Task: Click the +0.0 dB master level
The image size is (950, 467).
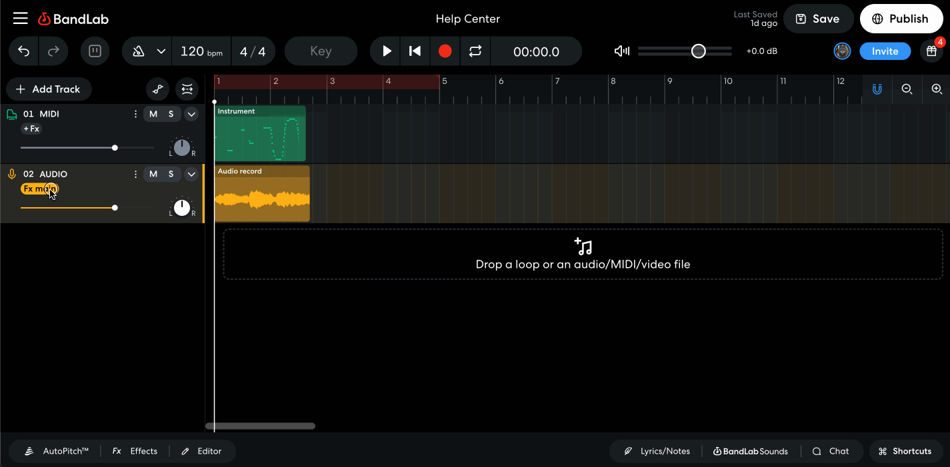Action: (x=761, y=51)
